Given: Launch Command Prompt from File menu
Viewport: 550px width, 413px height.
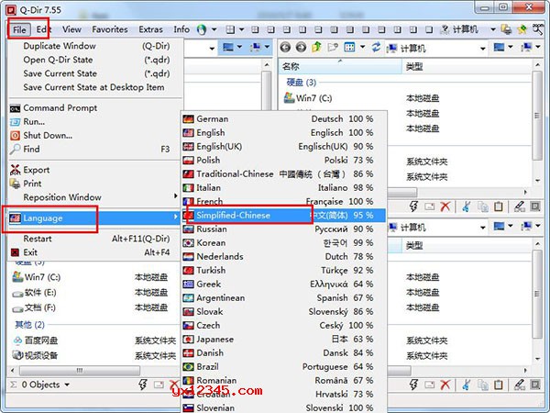Looking at the screenshot, I should click(94, 107).
